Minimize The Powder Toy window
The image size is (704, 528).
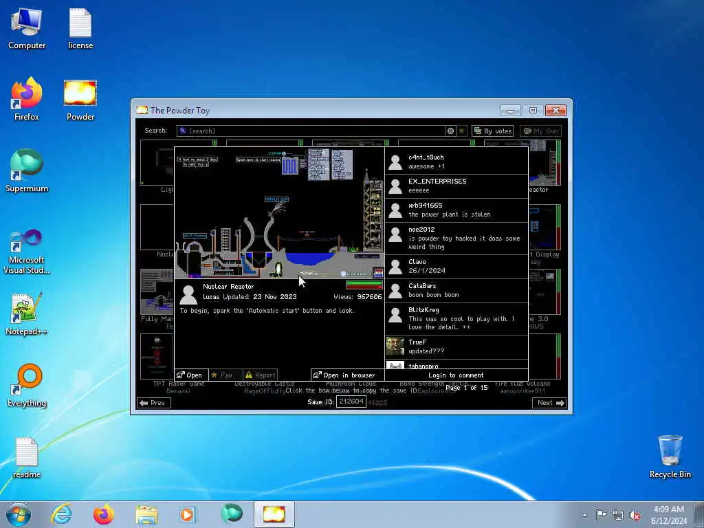(510, 111)
